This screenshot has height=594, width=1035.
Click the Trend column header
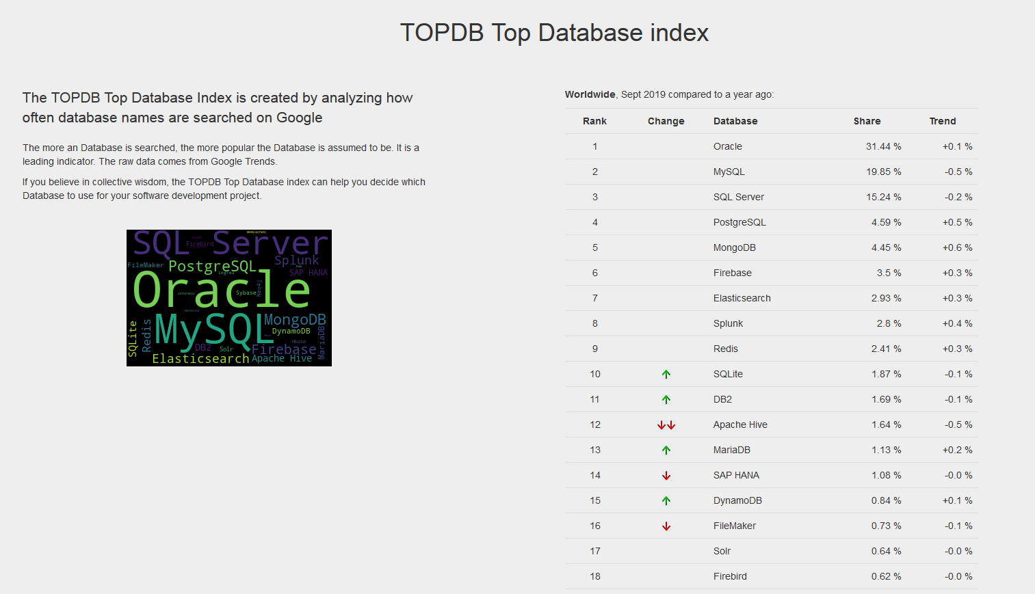coord(943,121)
